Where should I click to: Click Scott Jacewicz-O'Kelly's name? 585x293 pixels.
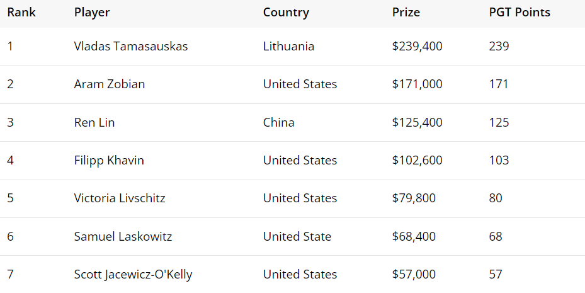[x=133, y=274]
